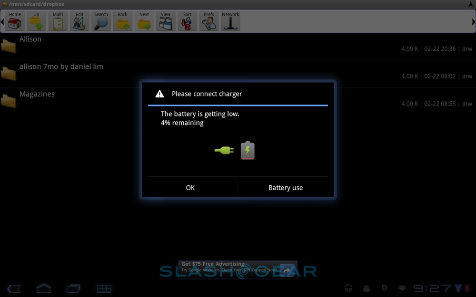Show earlier toolbar items with left arrow
The width and height of the screenshot is (476, 297).
pos(2,22)
